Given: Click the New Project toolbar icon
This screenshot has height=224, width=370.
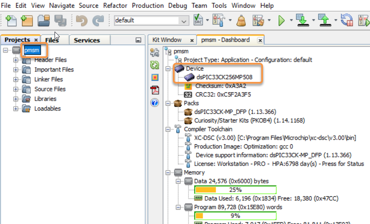Looking at the screenshot, I should pos(27,20).
